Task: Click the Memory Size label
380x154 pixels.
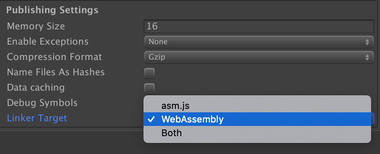Action: click(x=36, y=26)
